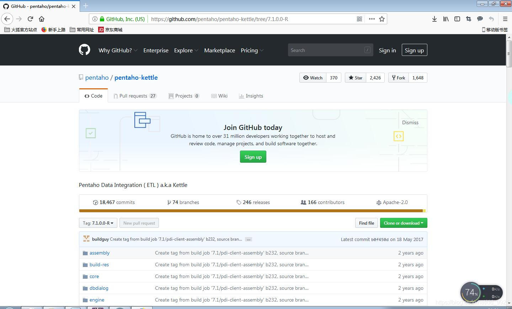Open the 常用网址 bookmark folder
Screen dimensions: 512x309
coord(82,30)
